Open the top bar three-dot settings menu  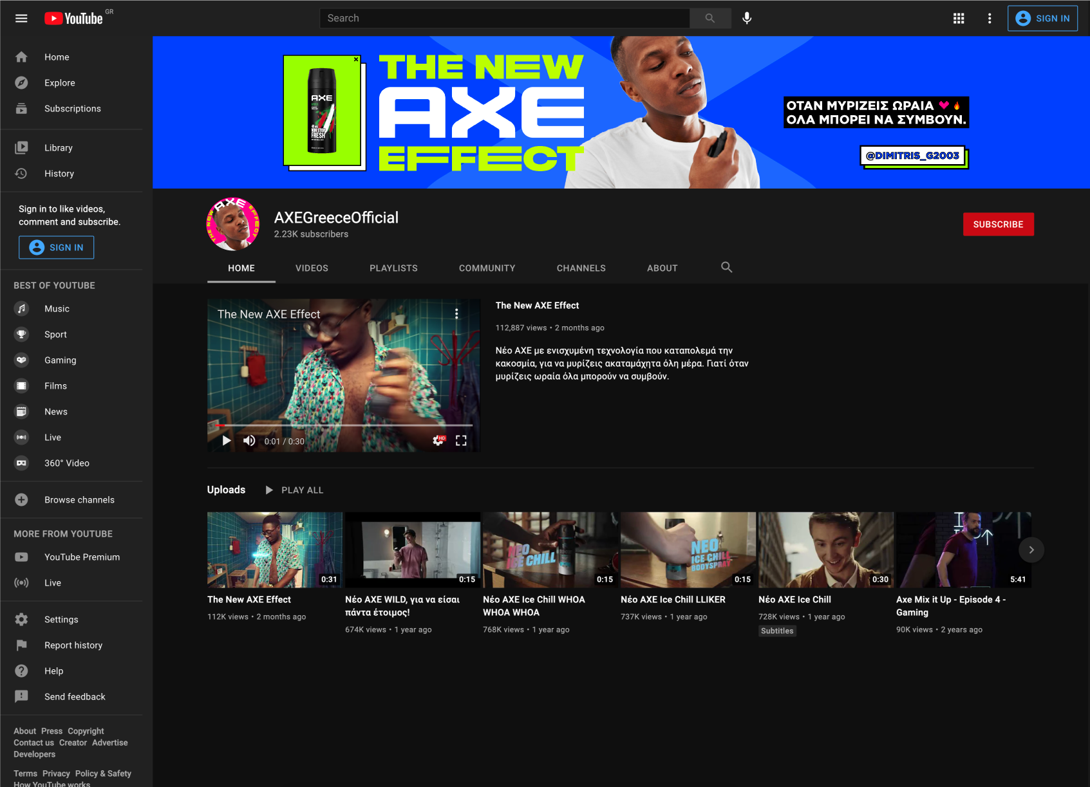click(x=990, y=18)
